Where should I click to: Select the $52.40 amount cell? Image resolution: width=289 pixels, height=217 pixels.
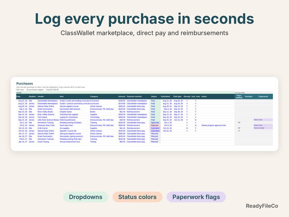coord(122,112)
